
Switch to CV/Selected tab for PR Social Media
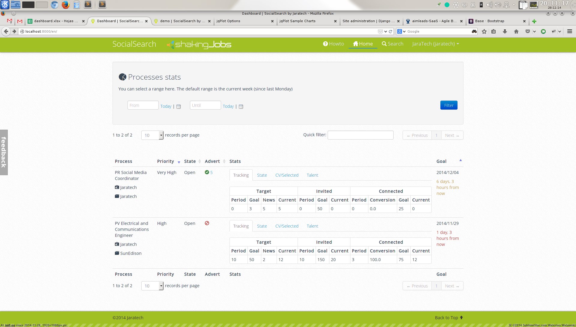point(287,175)
